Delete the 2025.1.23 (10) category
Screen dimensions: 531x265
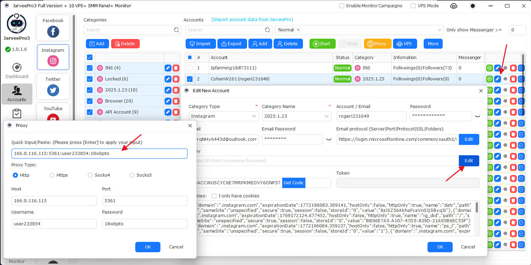[176, 90]
